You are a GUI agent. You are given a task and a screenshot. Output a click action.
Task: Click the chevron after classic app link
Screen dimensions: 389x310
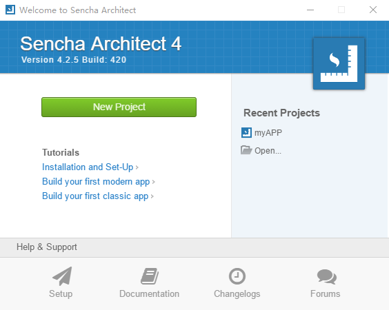(x=152, y=196)
